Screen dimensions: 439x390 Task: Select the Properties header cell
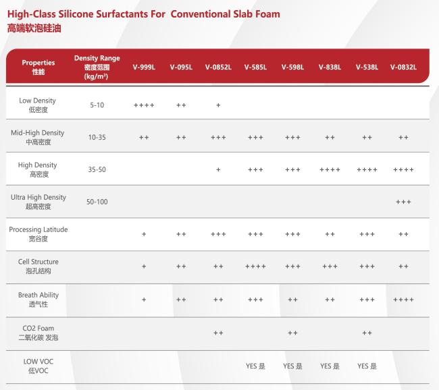point(38,67)
